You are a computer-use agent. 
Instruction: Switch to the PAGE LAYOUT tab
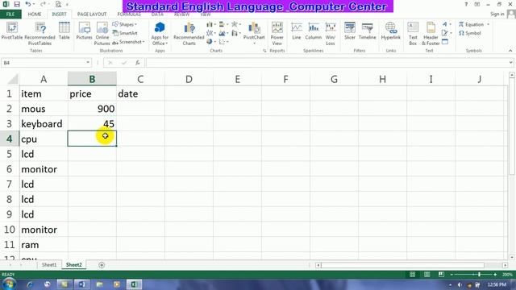[92, 14]
